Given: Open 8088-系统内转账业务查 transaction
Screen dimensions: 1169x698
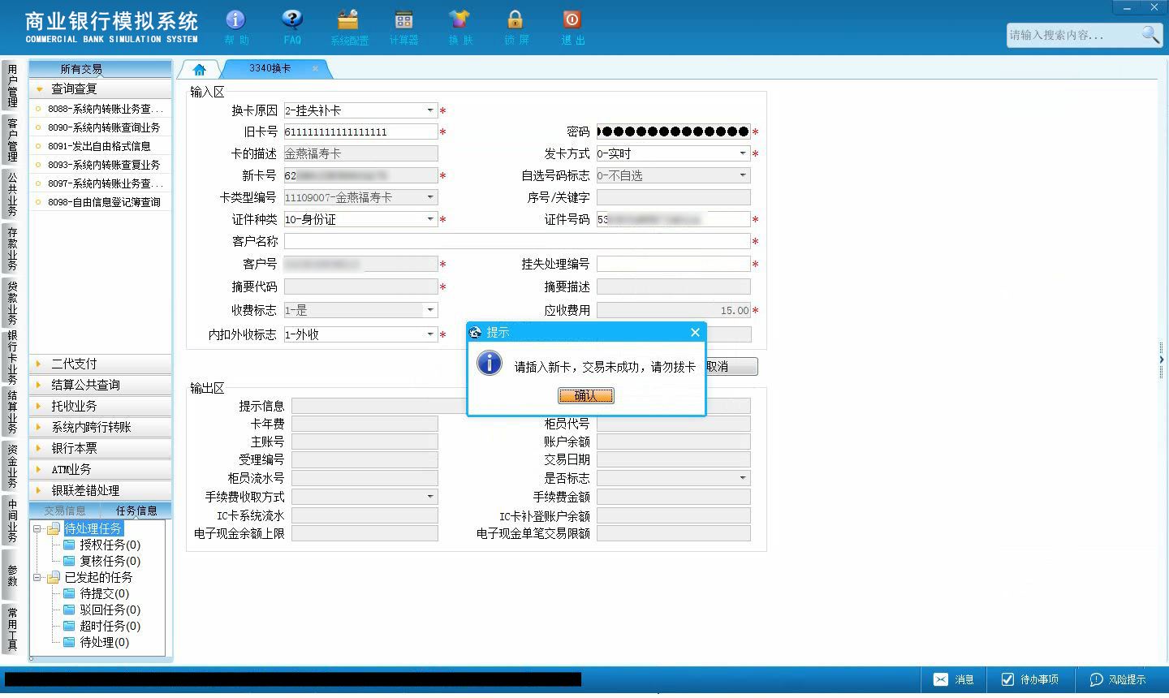Looking at the screenshot, I should click(x=101, y=109).
